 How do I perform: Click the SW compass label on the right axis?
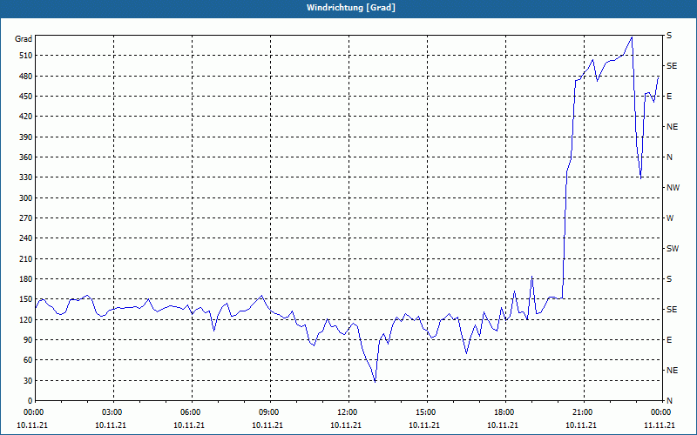[673, 249]
